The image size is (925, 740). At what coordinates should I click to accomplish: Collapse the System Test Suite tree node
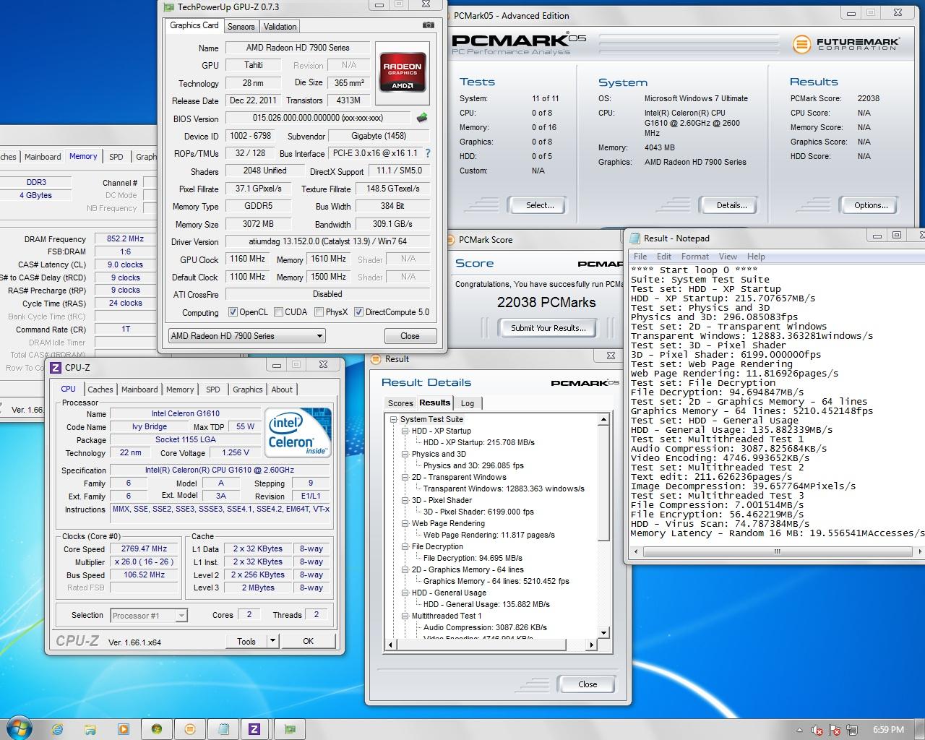pos(394,419)
